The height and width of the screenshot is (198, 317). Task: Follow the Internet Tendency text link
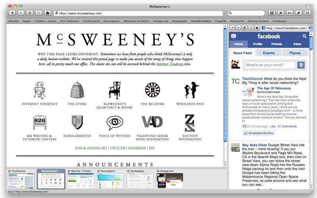(x=170, y=64)
